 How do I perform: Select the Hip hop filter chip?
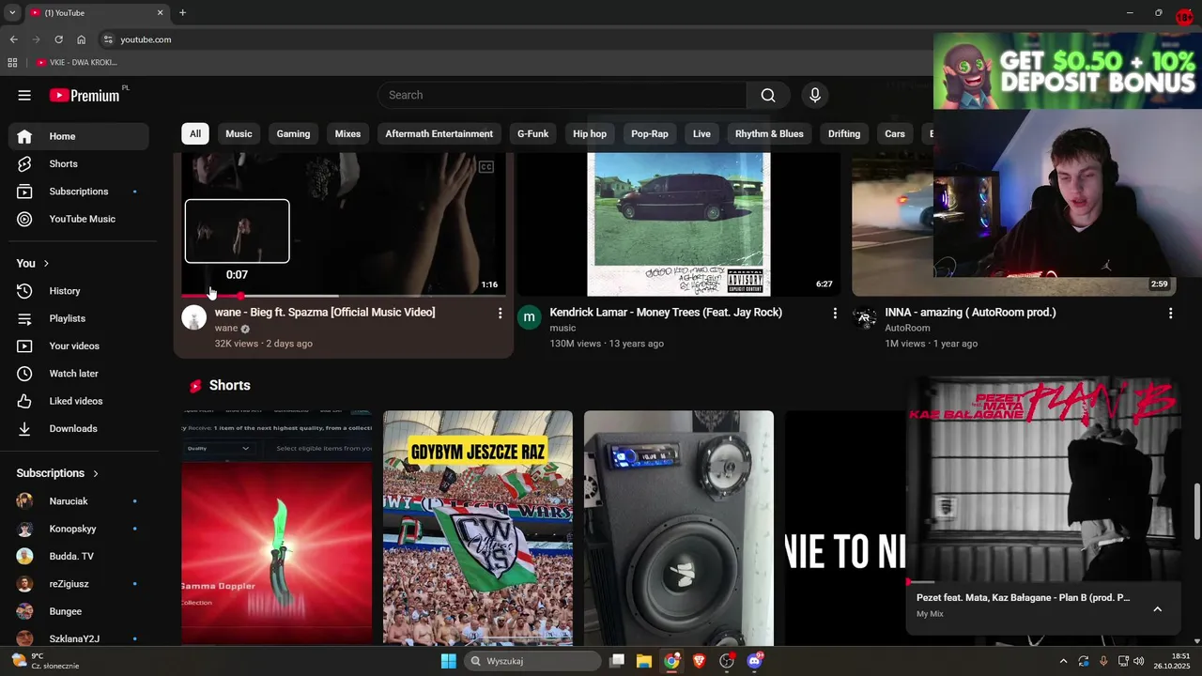click(x=590, y=134)
